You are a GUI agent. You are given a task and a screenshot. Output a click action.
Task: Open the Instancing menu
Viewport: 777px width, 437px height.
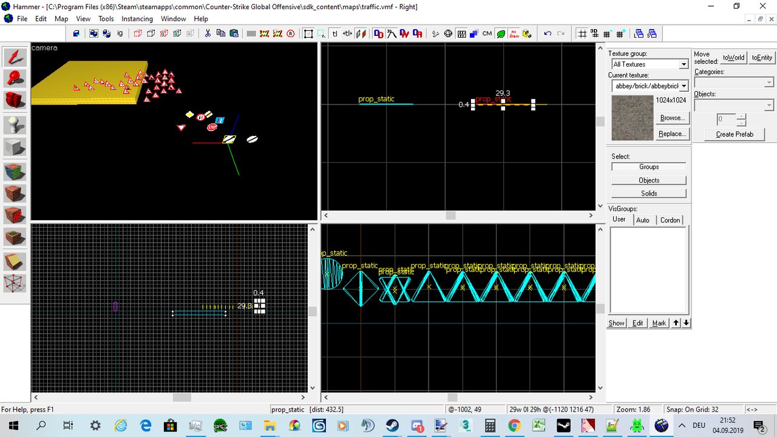[137, 19]
